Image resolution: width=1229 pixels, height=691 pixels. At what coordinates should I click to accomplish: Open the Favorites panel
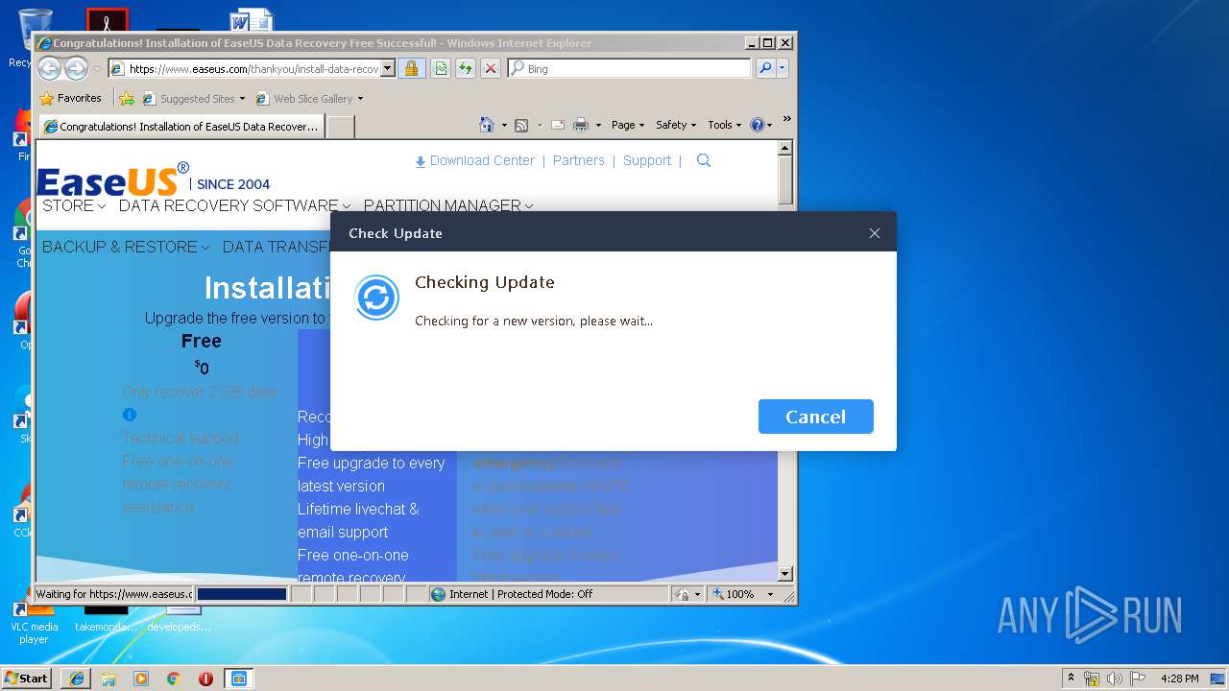click(x=70, y=98)
